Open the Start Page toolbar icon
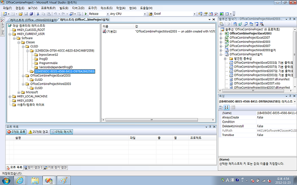 [x=222, y=14]
